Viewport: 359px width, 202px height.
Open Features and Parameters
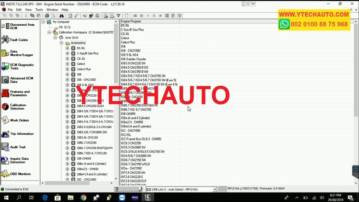point(5,93)
